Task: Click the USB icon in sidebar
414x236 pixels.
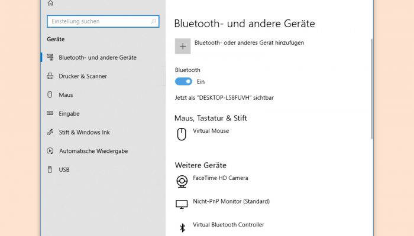Action: pyautogui.click(x=50, y=170)
